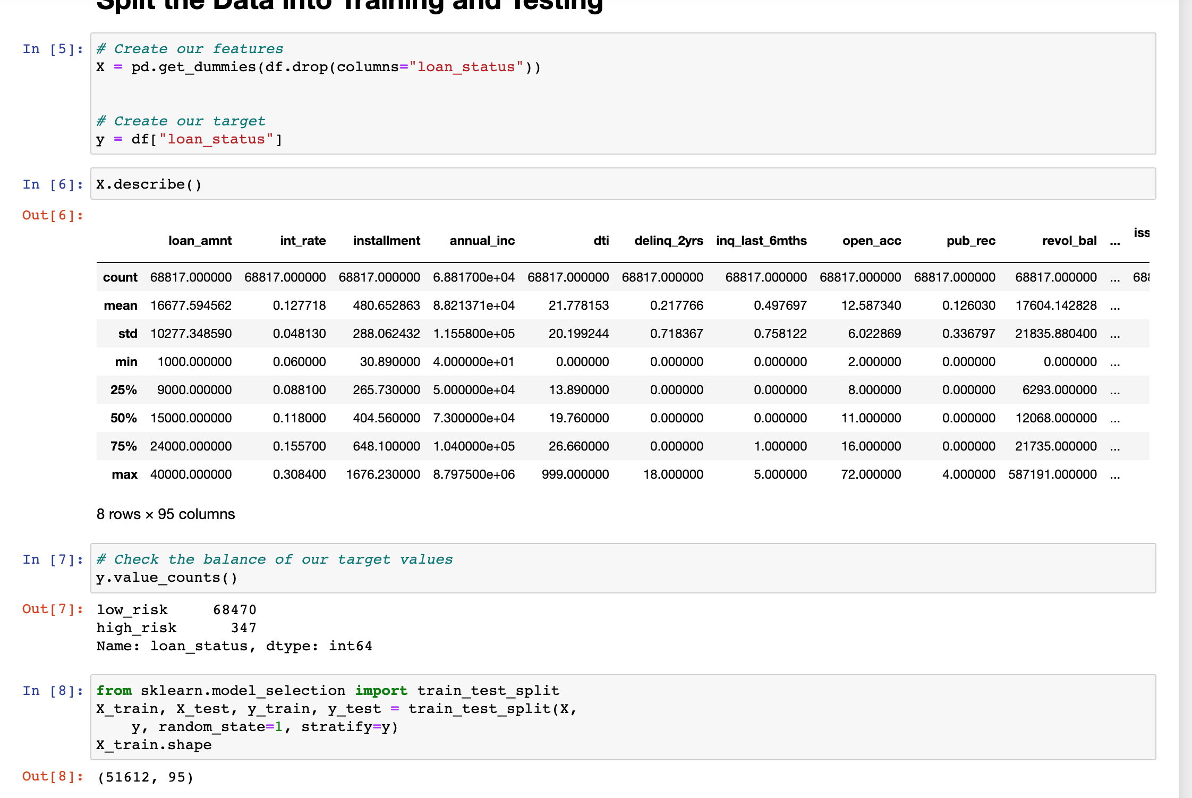The width and height of the screenshot is (1192, 798).
Task: Click the '8 rows × 95 columns' summary
Action: [x=166, y=514]
